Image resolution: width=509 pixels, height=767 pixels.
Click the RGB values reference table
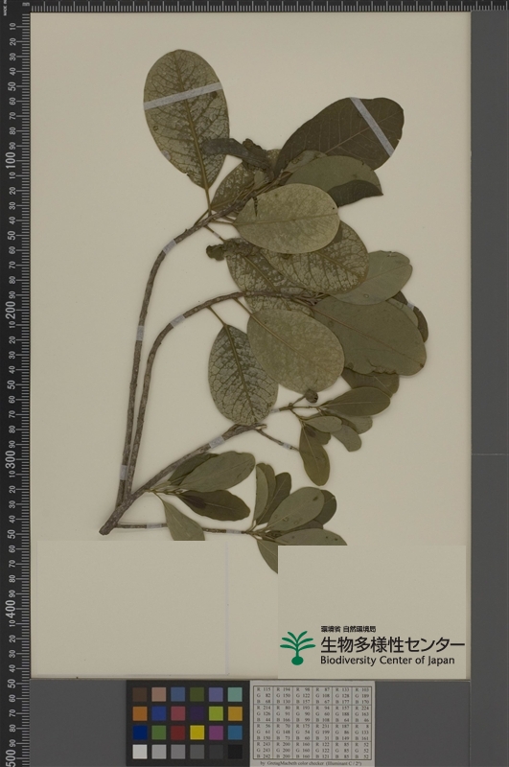pos(312,724)
